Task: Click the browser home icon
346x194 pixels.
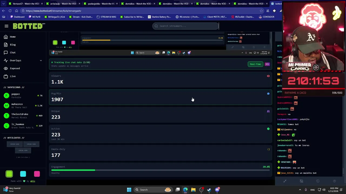Action: [16, 11]
